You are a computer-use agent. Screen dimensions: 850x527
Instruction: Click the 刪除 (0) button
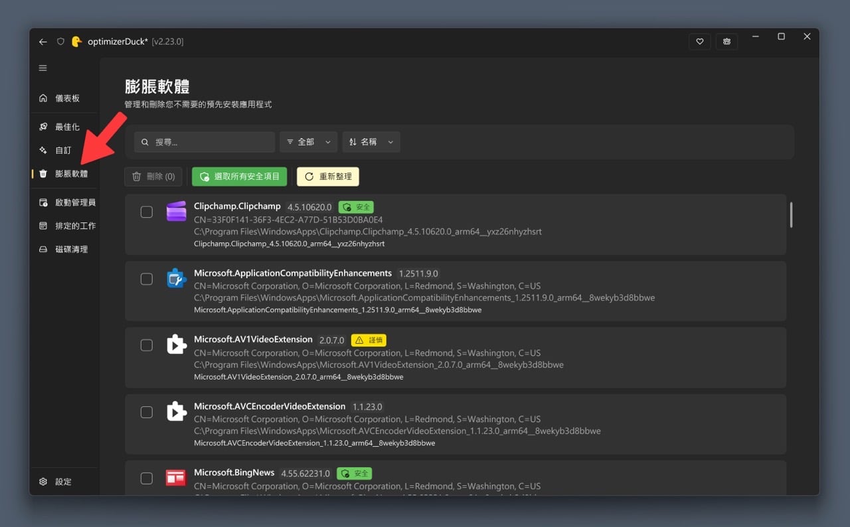pyautogui.click(x=153, y=177)
